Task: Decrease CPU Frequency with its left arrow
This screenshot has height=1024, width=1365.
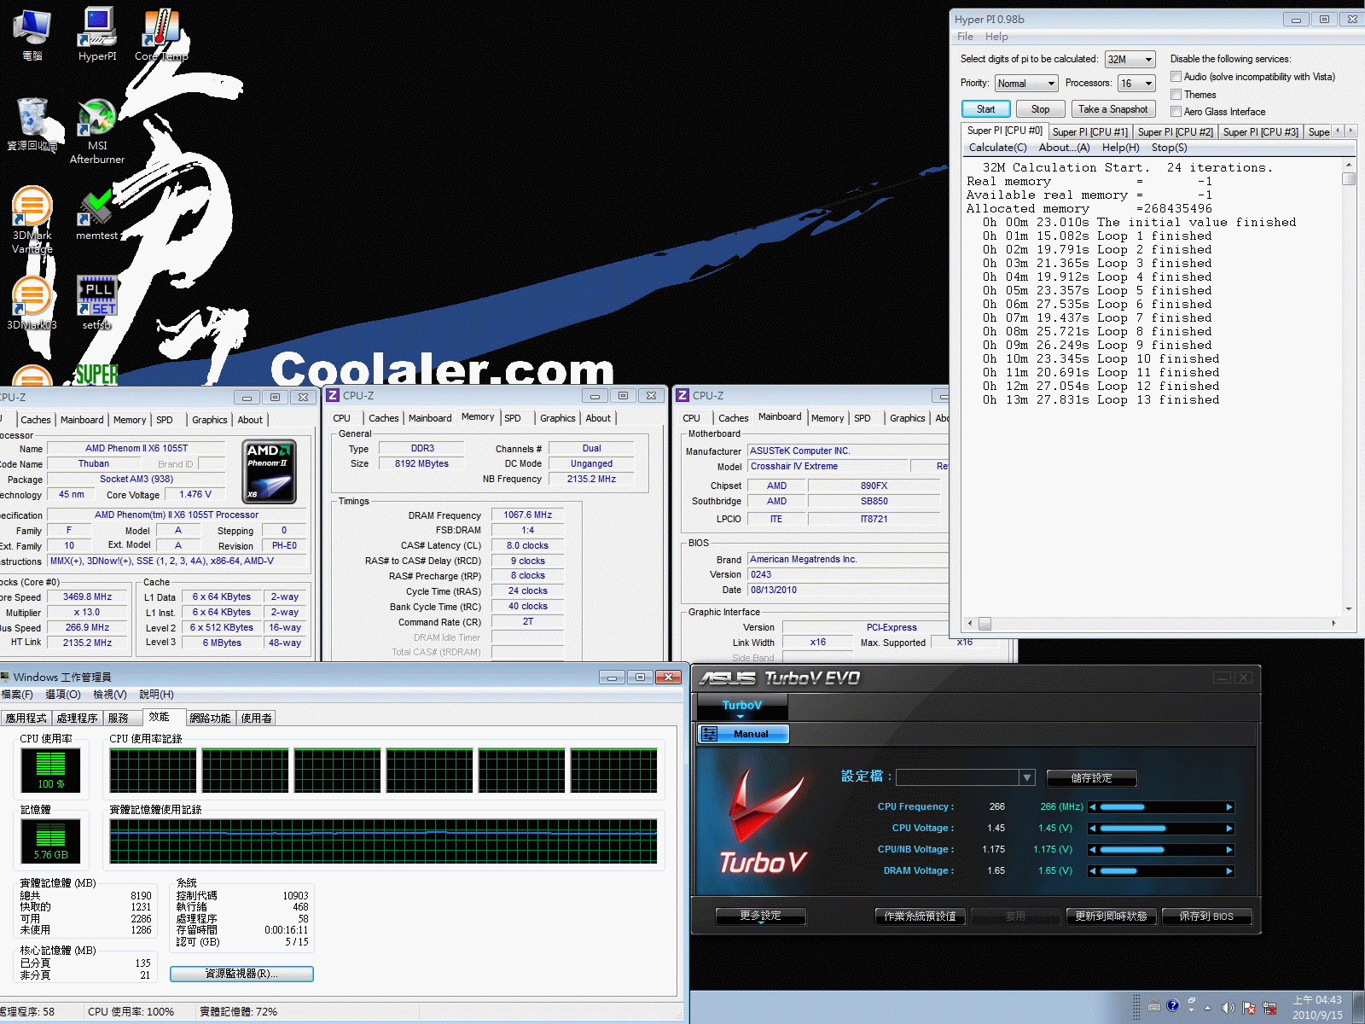Action: 1092,807
